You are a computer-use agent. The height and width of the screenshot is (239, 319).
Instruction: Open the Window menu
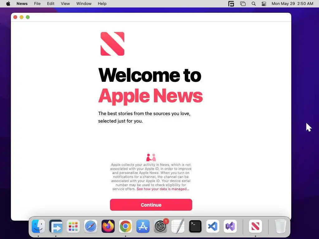(84, 4)
